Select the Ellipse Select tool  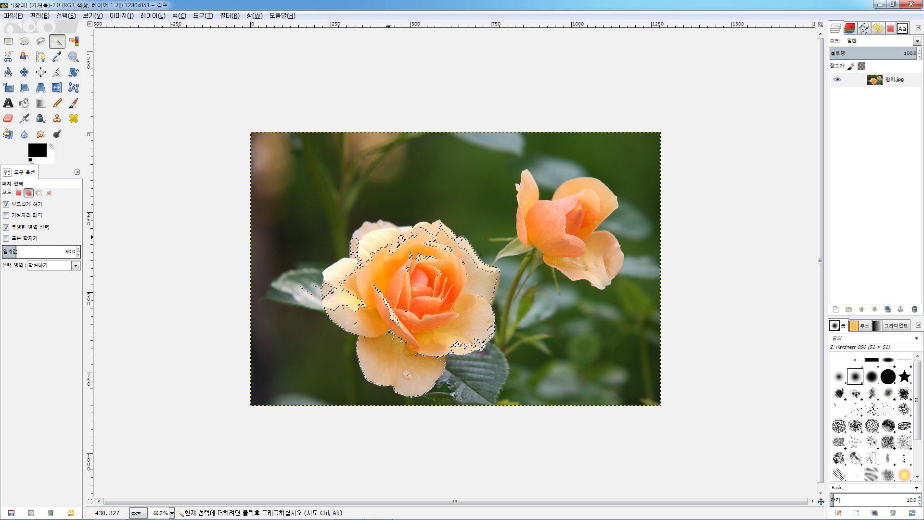(x=25, y=41)
